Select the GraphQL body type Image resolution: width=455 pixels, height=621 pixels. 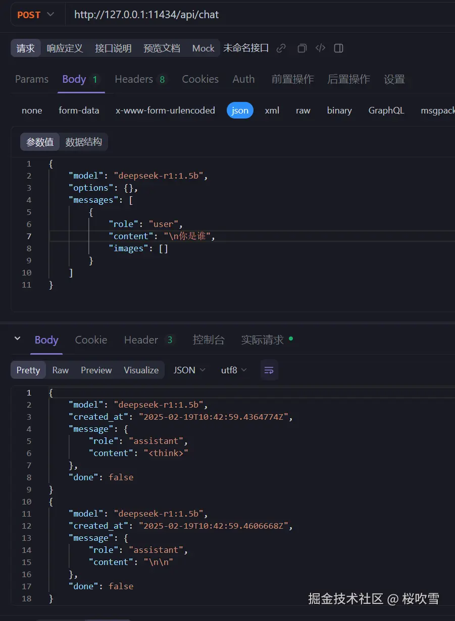(386, 110)
